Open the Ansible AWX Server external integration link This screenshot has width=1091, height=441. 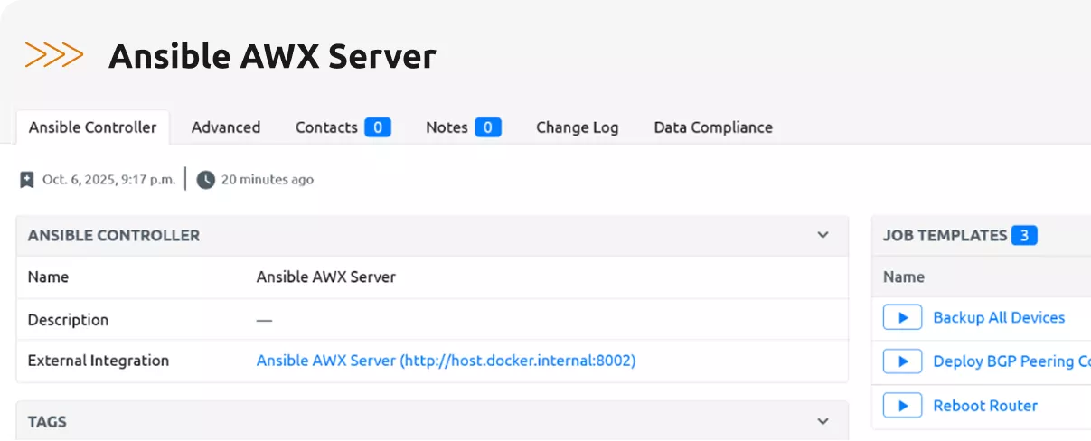coord(446,361)
